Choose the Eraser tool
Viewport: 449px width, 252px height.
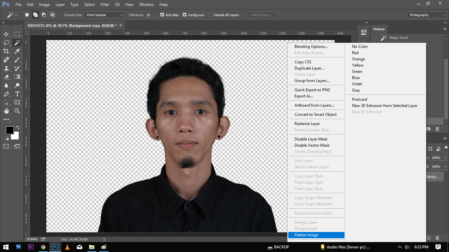tap(6, 77)
